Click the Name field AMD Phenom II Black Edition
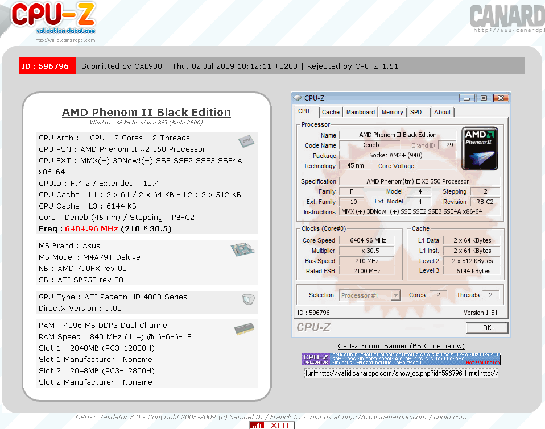545x429 pixels. pyautogui.click(x=398, y=135)
